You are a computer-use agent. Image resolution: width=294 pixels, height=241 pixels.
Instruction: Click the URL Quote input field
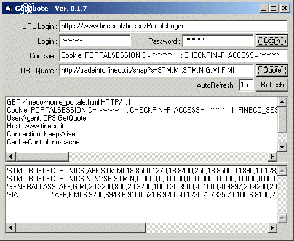[156, 70]
